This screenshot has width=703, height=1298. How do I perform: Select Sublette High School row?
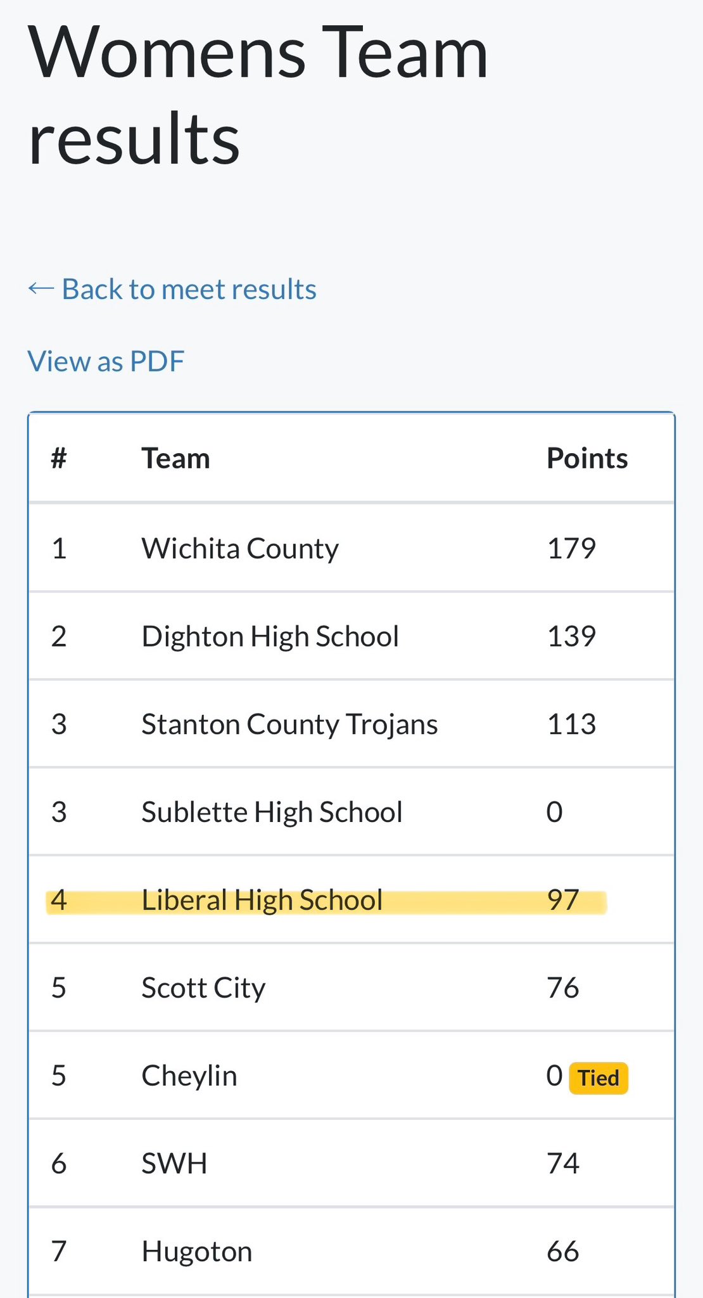click(x=351, y=812)
